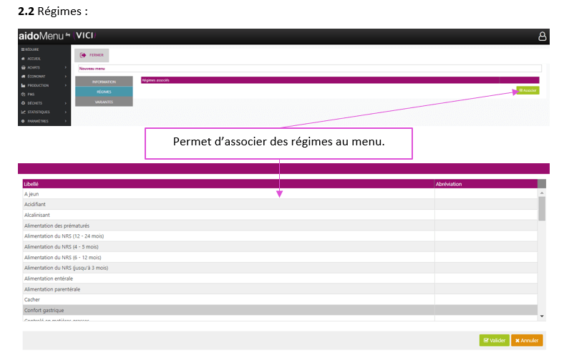Switch to the Variantes tab
The image size is (564, 358).
pos(104,102)
